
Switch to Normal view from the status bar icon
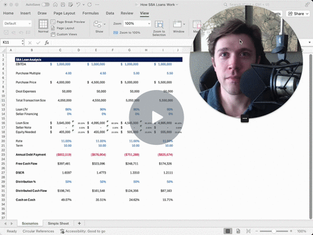[x=227, y=231]
